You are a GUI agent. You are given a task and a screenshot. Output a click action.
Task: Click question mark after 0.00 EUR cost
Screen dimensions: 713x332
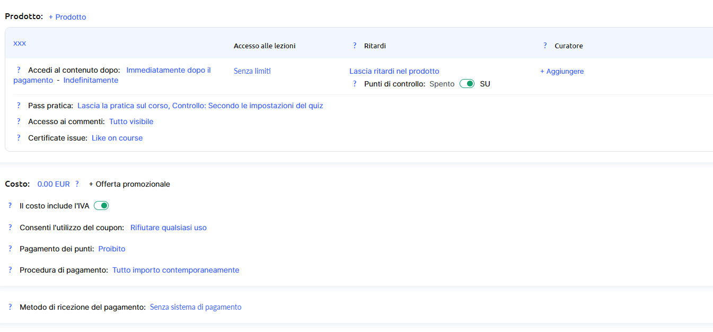(x=77, y=184)
